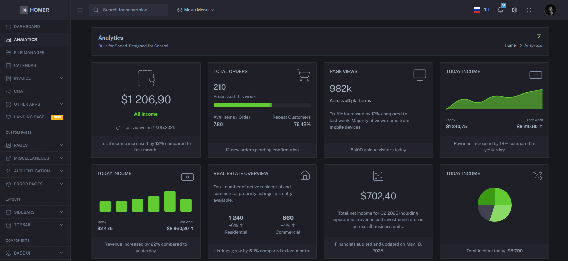The image size is (568, 261).
Task: Click the Homer breadcrumb link
Action: pyautogui.click(x=511, y=45)
